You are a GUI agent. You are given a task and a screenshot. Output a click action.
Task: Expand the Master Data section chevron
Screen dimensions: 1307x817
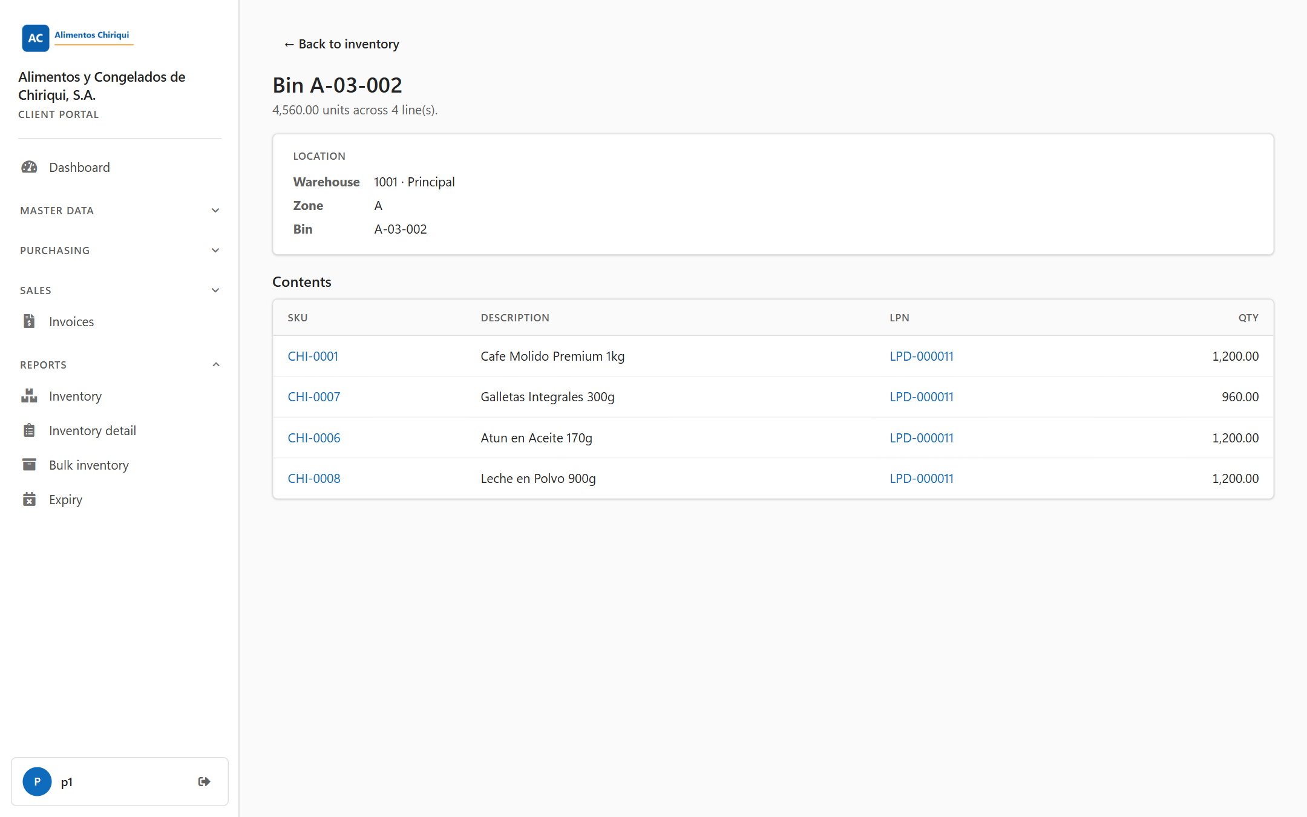click(215, 211)
